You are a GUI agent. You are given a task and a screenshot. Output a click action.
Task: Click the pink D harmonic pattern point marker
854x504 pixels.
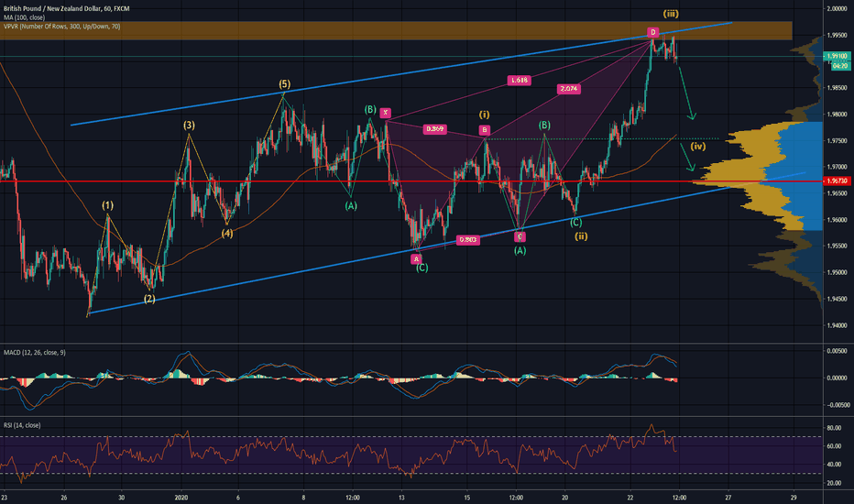[652, 32]
